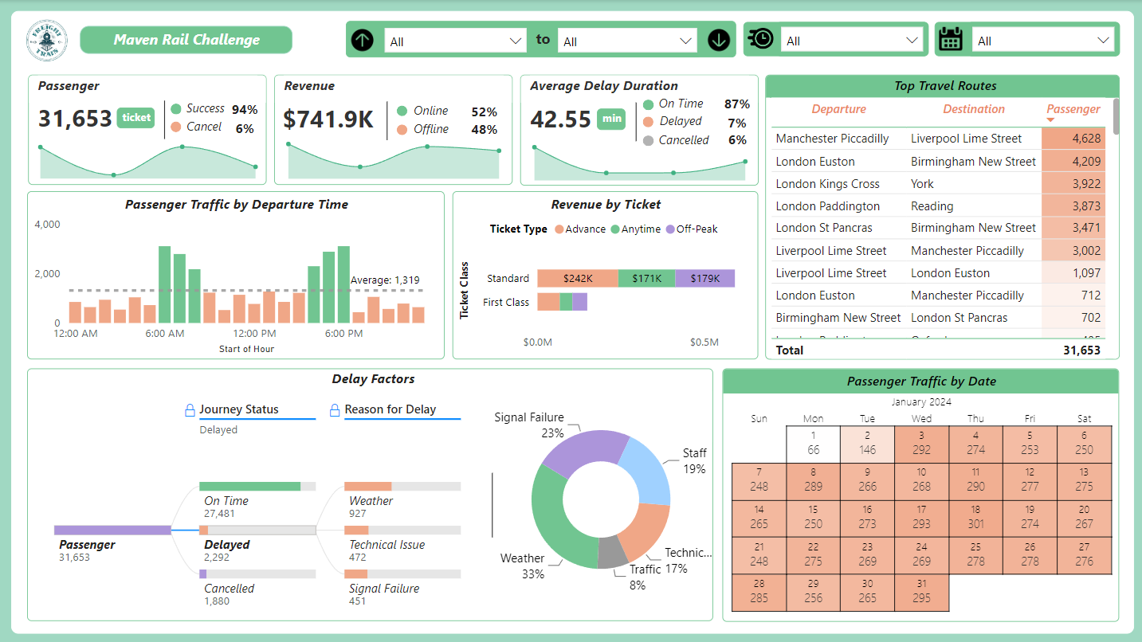The height and width of the screenshot is (642, 1142).
Task: Open the departure station All dropdown
Action: [x=455, y=40]
